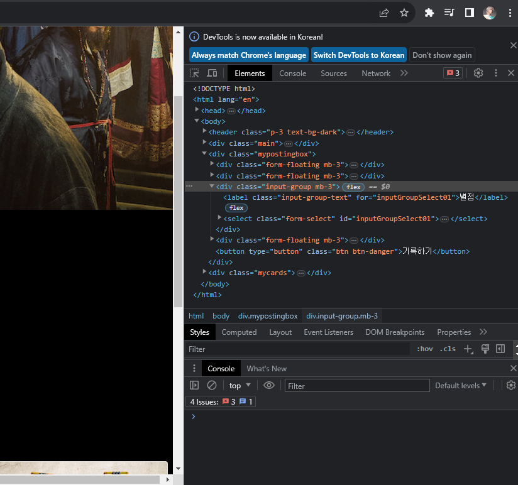Toggle the .cls element classes panel
Viewport: 518px width, 485px height.
(x=448, y=349)
